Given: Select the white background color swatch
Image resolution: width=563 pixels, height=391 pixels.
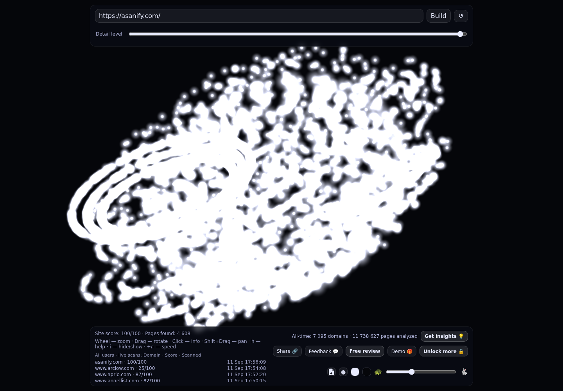Looking at the screenshot, I should pyautogui.click(x=355, y=372).
